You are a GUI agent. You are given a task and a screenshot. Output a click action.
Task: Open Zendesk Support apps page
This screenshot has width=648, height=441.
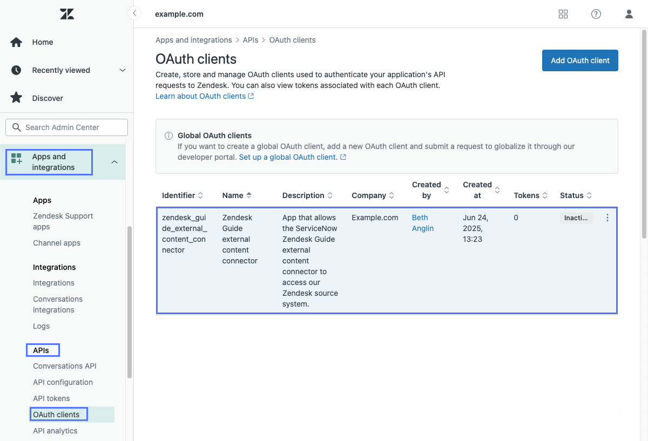(63, 221)
